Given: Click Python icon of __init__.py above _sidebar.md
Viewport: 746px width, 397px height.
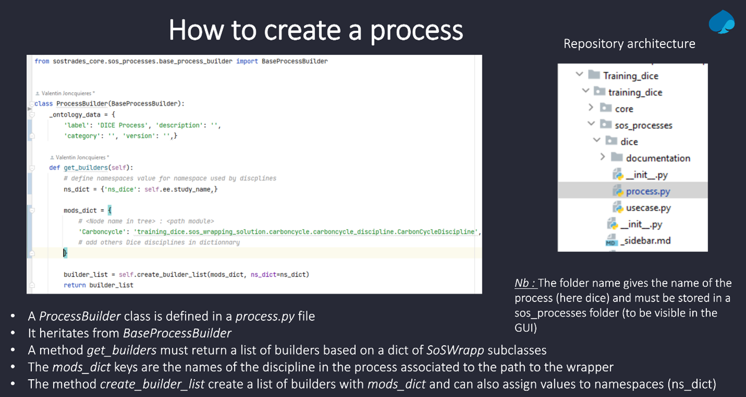Looking at the screenshot, I should [612, 224].
